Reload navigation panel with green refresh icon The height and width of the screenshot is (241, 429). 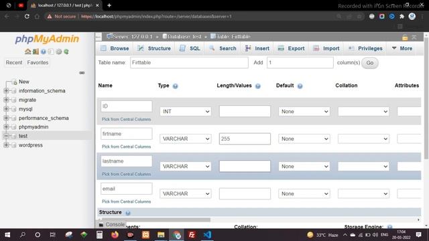[x=66, y=52]
